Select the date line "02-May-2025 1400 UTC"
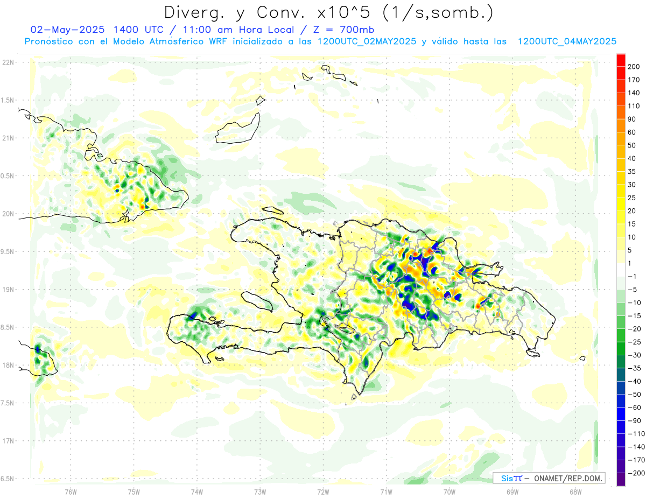This screenshot has height=499, width=646. click(96, 30)
